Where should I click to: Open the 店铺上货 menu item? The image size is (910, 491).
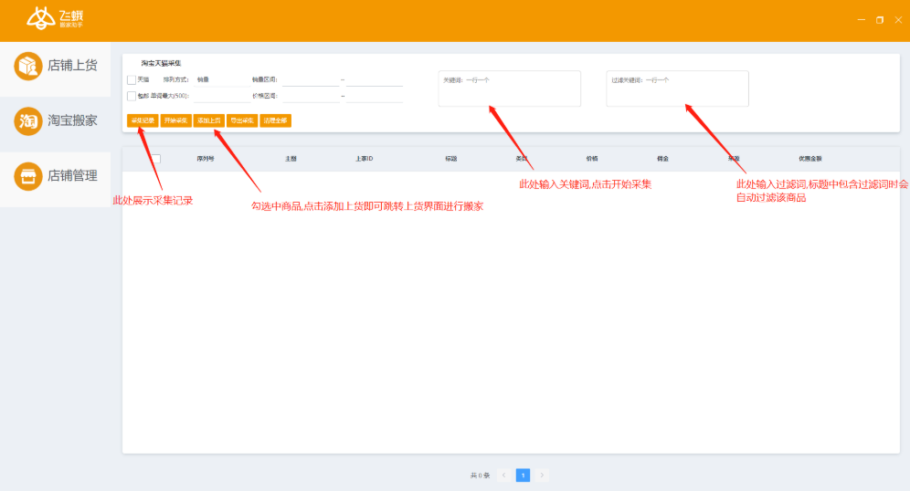click(x=72, y=66)
